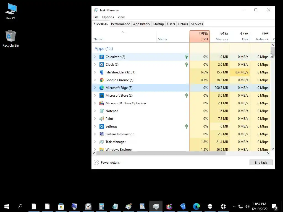Switch to Paint via taskbar icon
Screen dimensions: 283x212
point(129,206)
